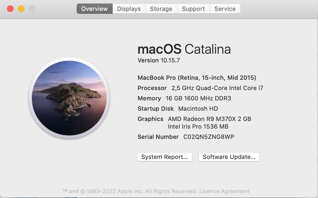Open System Report

coord(165,157)
